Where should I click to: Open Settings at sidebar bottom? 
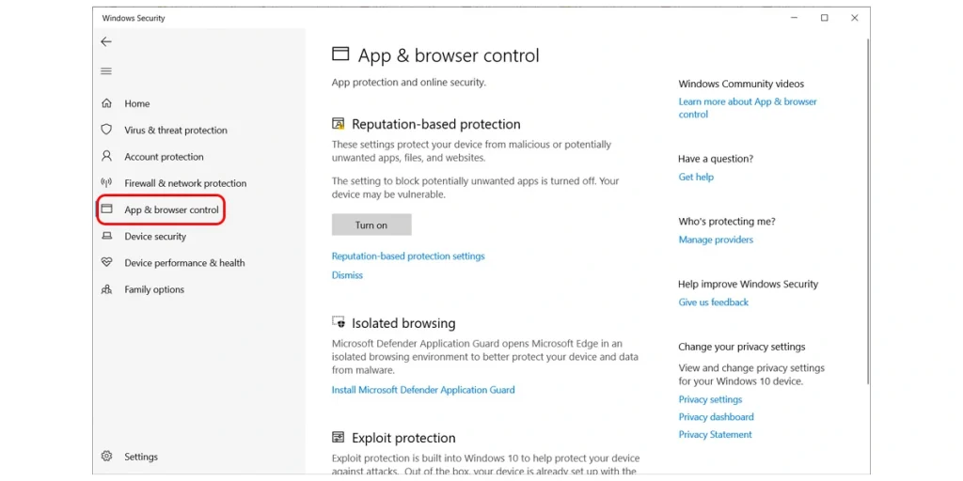(141, 457)
